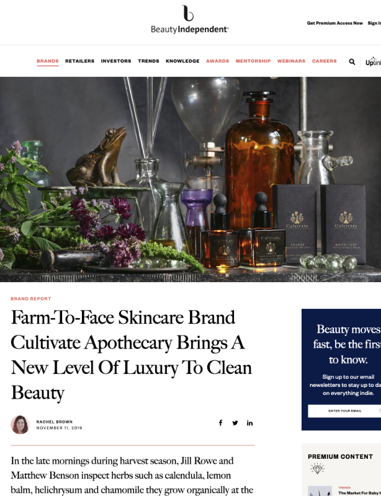This screenshot has height=496, width=381.
Task: Click the Uplink logo in navigation
Action: point(373,61)
